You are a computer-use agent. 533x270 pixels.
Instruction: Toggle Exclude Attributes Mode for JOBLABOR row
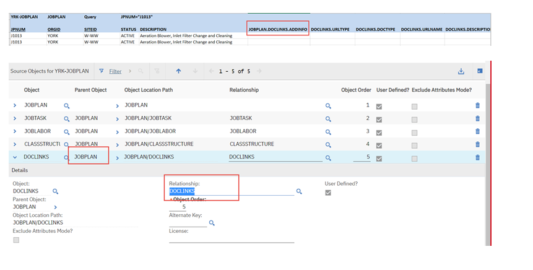pyautogui.click(x=414, y=131)
